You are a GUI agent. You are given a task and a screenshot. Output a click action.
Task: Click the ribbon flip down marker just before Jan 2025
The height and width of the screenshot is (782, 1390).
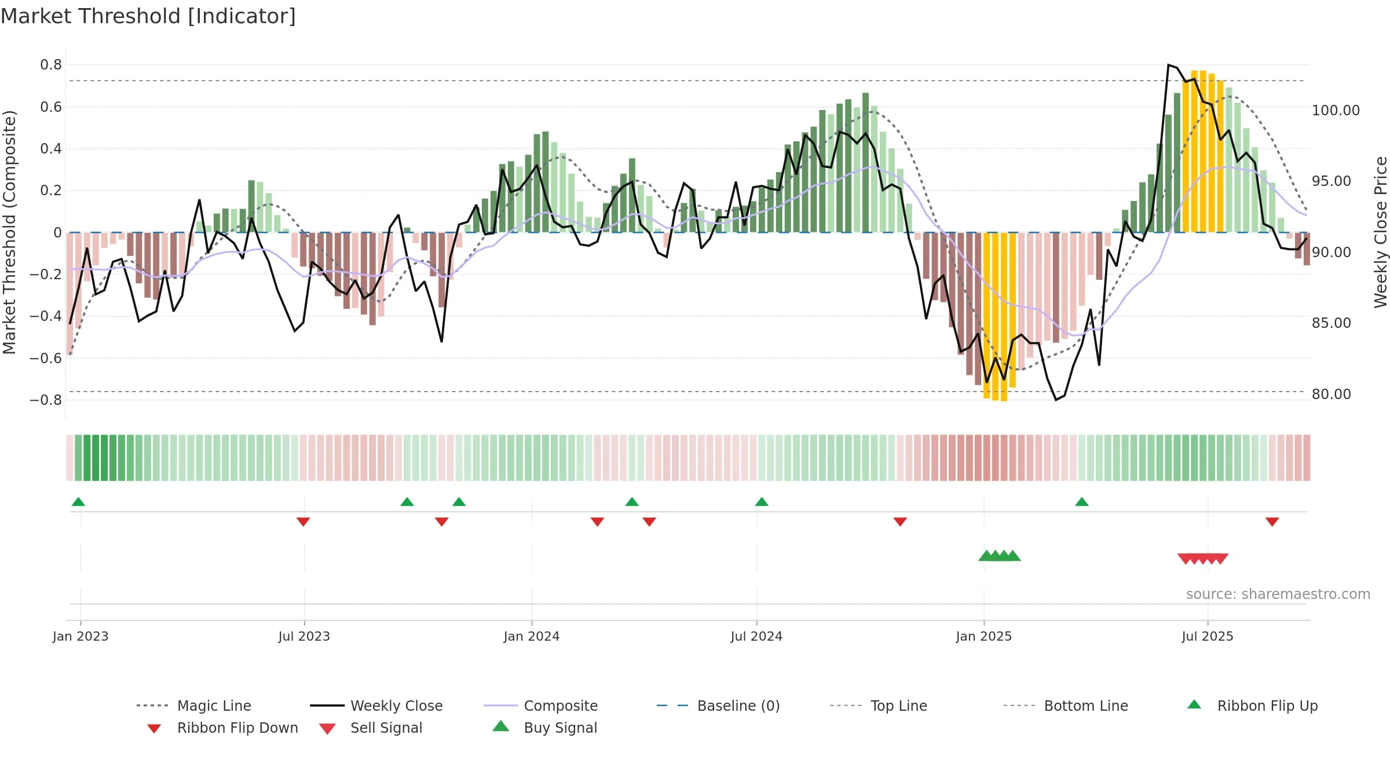click(x=900, y=522)
